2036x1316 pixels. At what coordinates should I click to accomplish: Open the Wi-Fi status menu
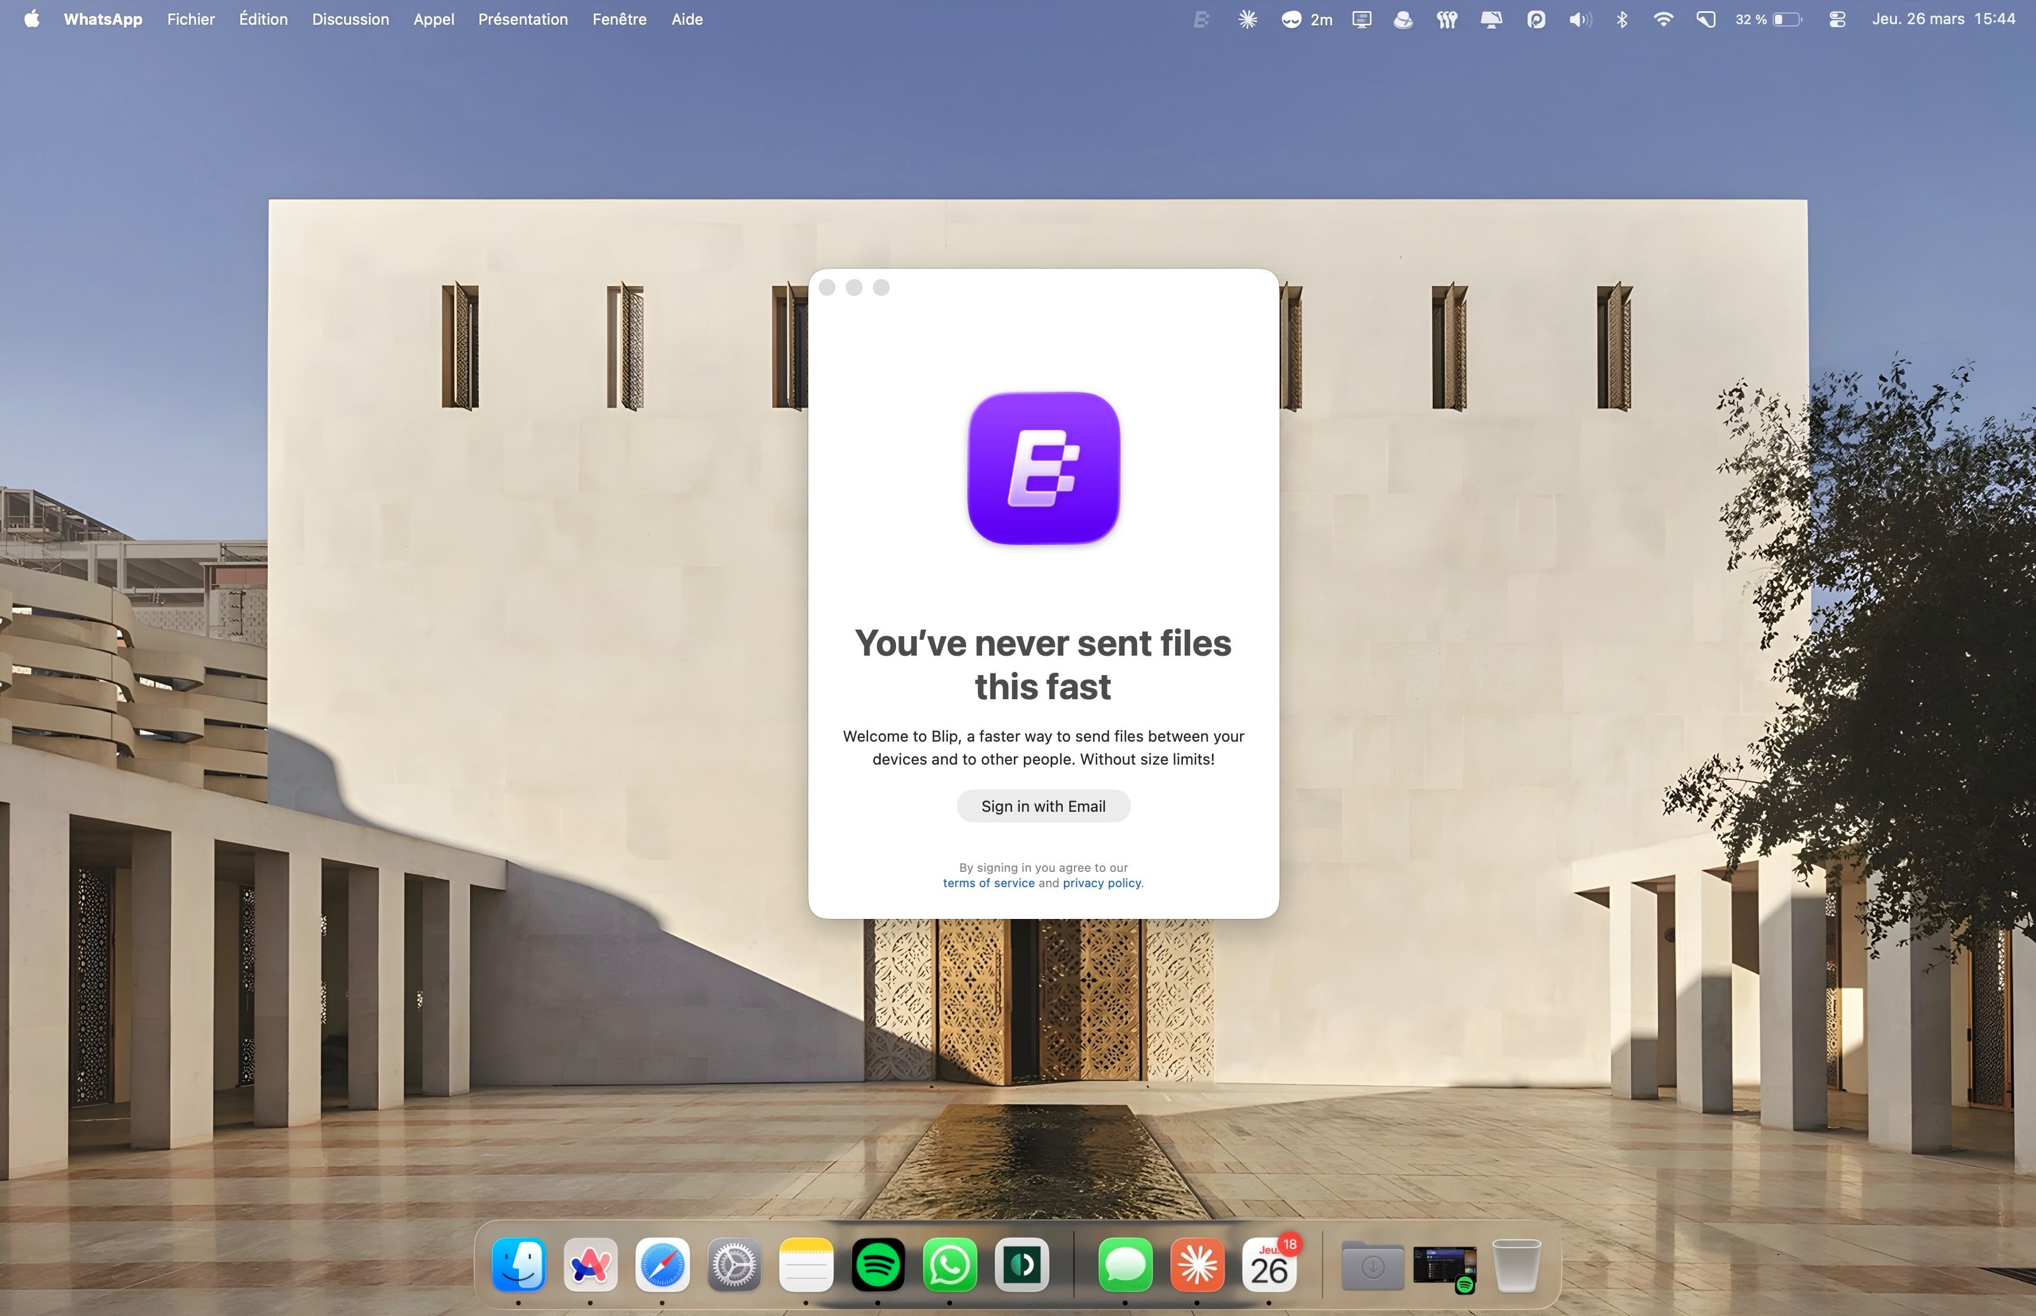(x=1662, y=19)
